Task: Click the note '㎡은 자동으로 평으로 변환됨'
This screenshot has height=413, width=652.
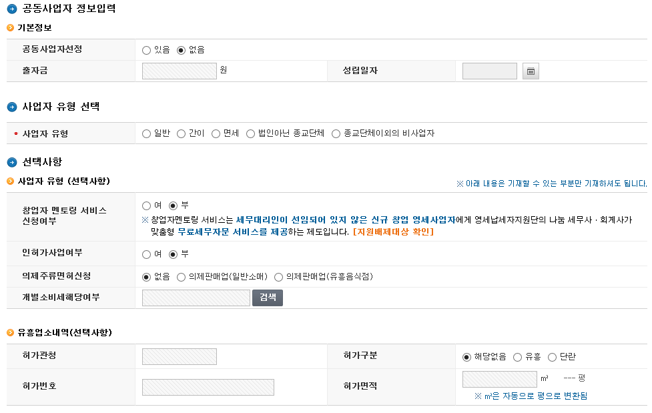Action: click(531, 396)
